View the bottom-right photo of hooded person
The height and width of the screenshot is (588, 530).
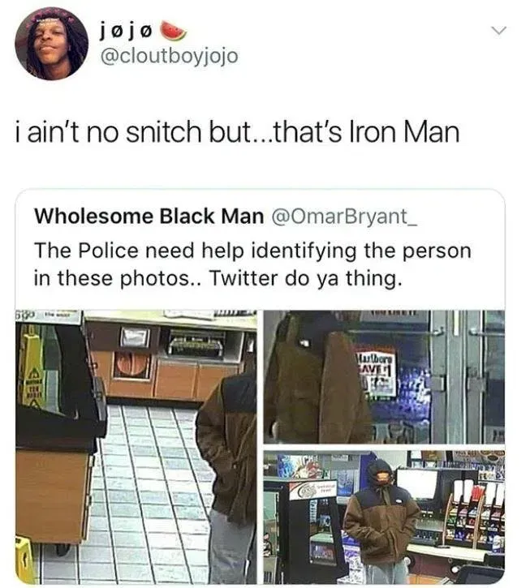click(x=384, y=517)
